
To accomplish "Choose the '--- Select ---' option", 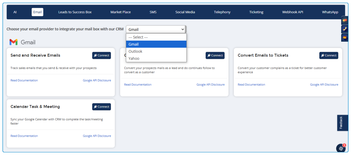I will tap(156, 37).
